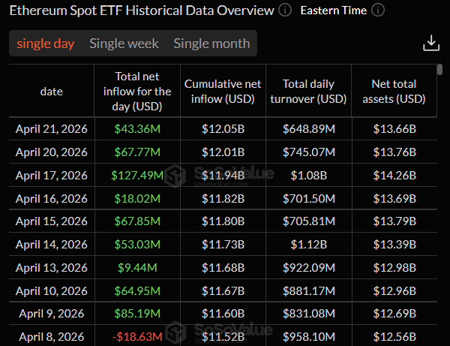Select the April 8, 2026 date cell
Image resolution: width=450 pixels, height=346 pixels.
[52, 336]
